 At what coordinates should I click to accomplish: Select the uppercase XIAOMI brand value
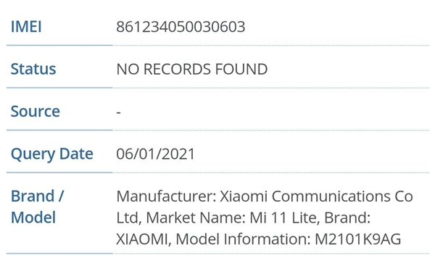[x=142, y=239]
